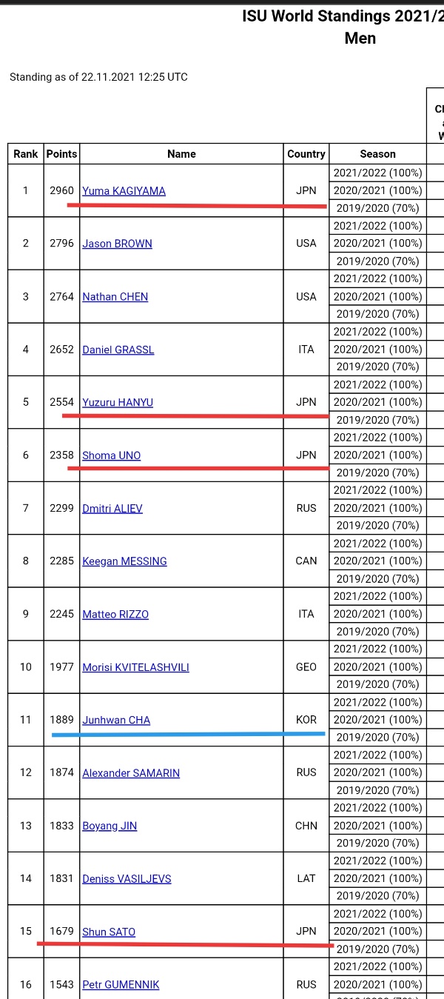This screenshot has height=999, width=444.
Task: Open Junhwan CHA profile link
Action: (116, 720)
